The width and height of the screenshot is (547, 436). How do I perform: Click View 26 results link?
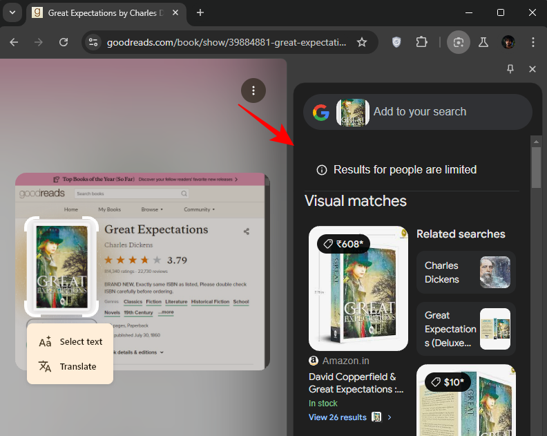(338, 417)
